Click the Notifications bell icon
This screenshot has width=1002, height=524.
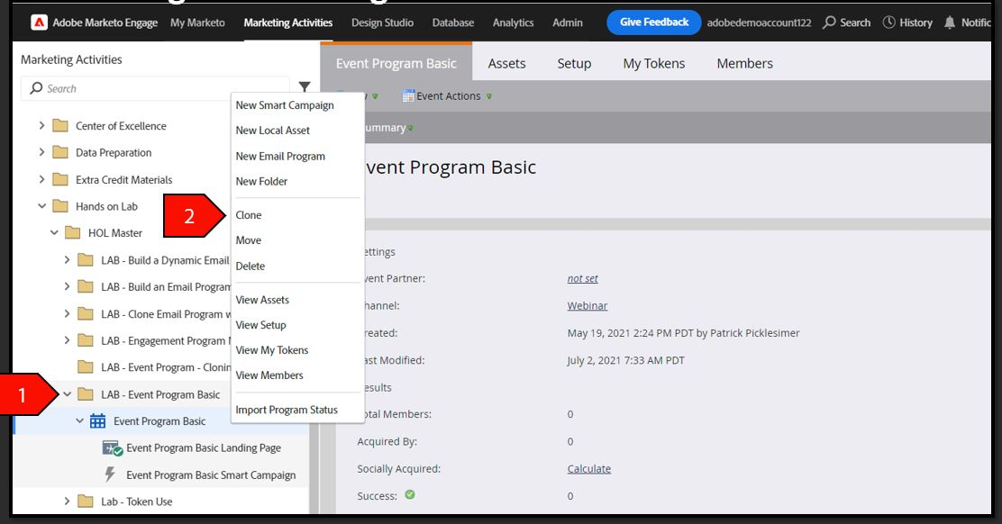click(950, 23)
